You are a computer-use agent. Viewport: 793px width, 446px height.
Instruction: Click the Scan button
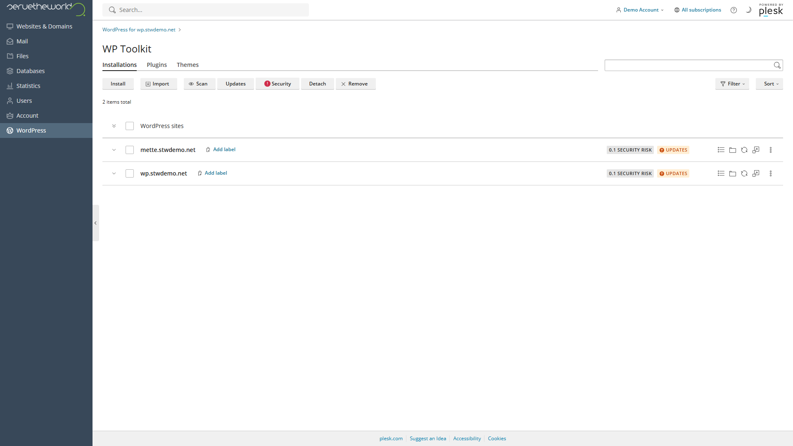tap(199, 84)
